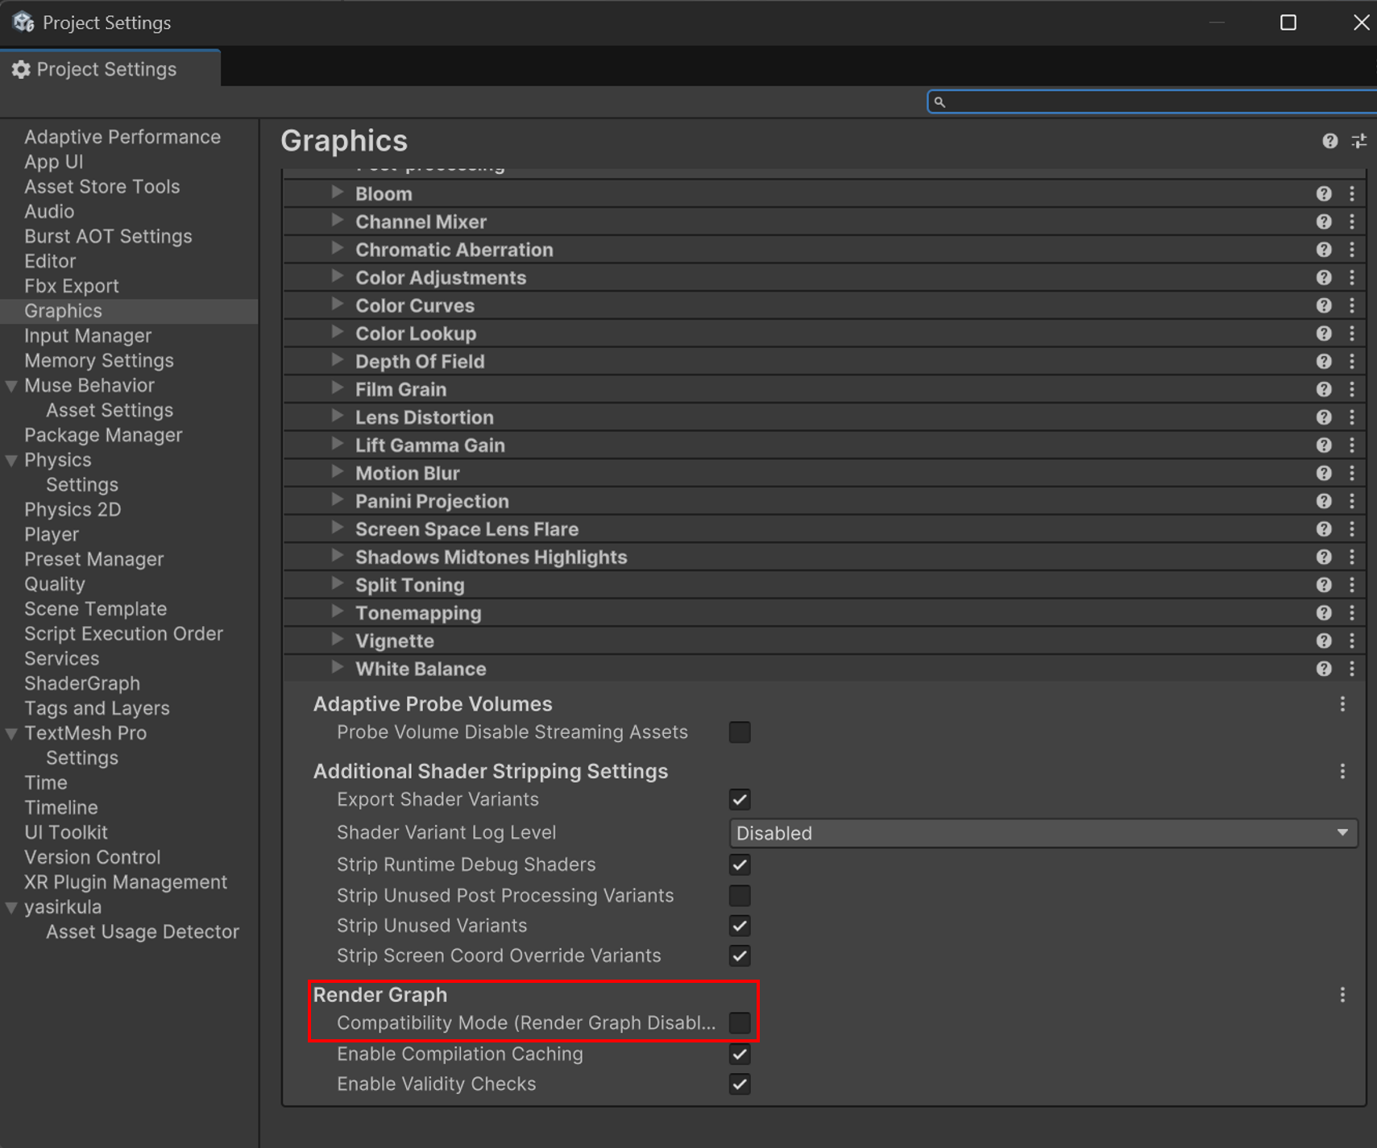Switch to the Project Settings tab
The width and height of the screenshot is (1377, 1148).
pos(108,69)
